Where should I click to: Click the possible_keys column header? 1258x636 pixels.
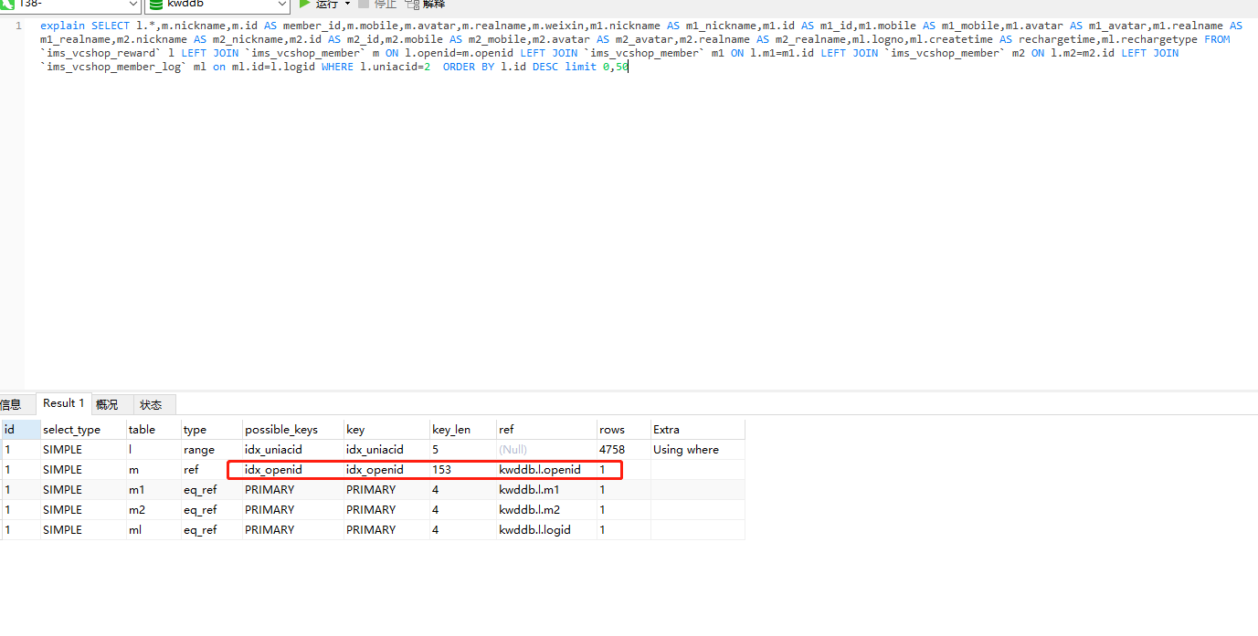tap(292, 429)
